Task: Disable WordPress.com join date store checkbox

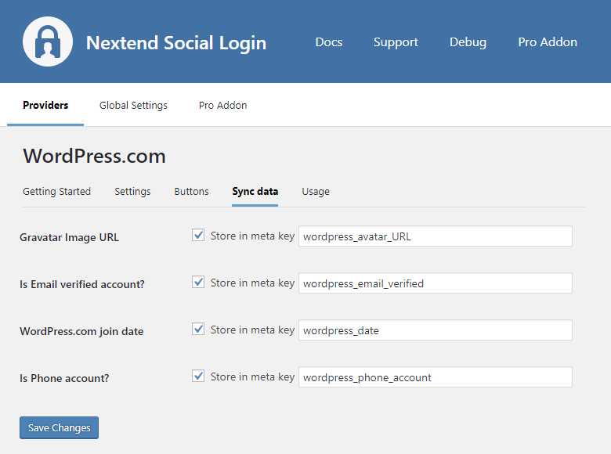Action: point(198,330)
